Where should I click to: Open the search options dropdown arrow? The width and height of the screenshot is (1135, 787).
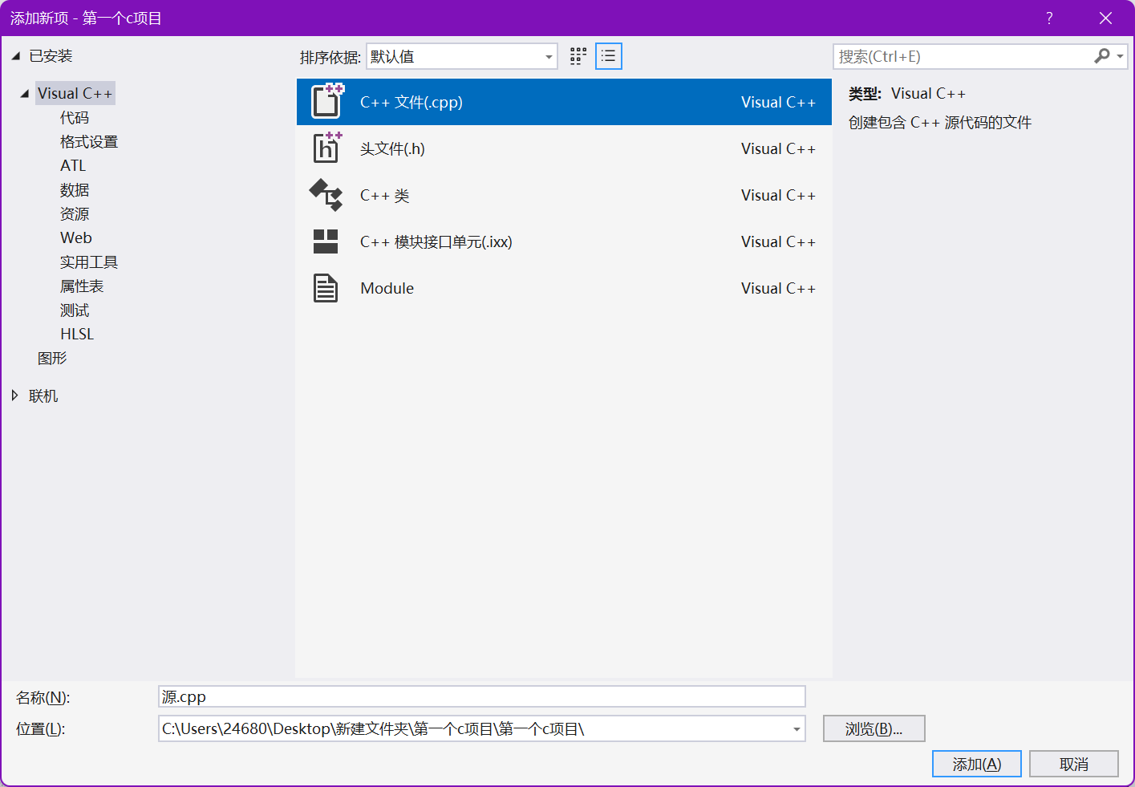(1120, 56)
